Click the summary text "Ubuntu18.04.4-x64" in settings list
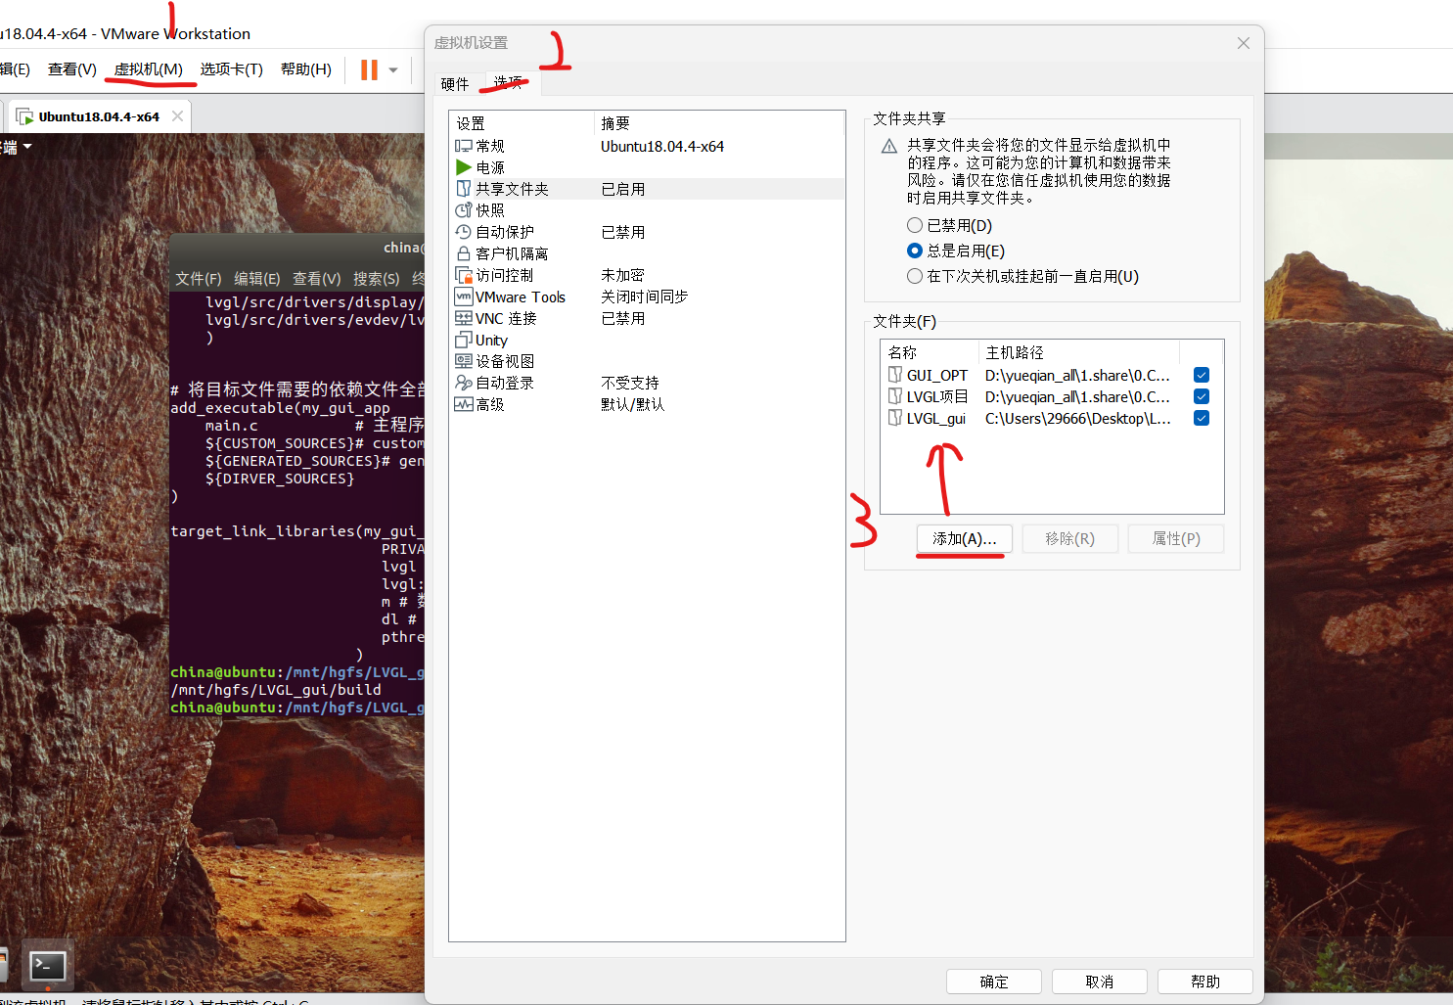 662,146
